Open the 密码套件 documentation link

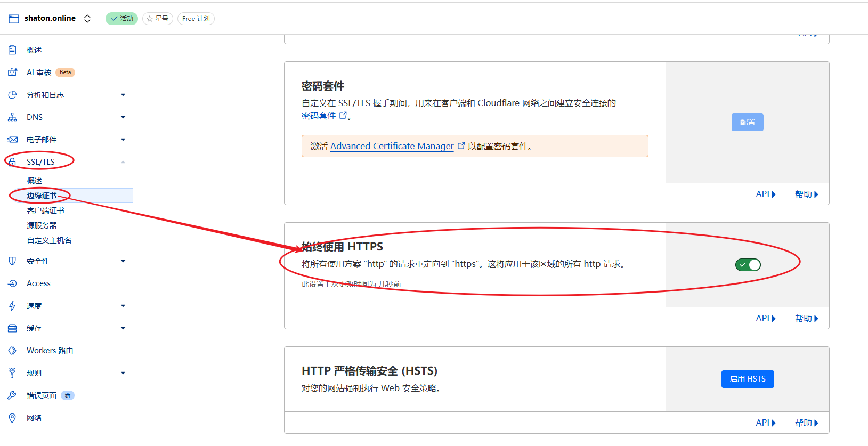319,116
